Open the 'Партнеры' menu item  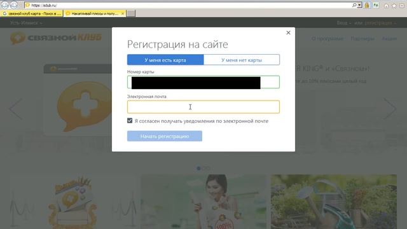coord(362,38)
